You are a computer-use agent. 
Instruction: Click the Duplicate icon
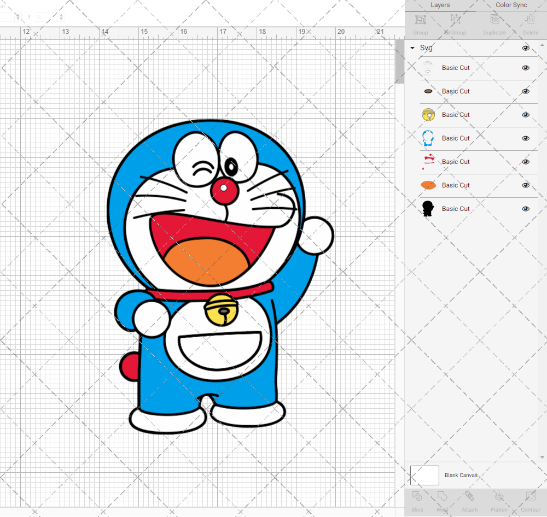pyautogui.click(x=494, y=23)
